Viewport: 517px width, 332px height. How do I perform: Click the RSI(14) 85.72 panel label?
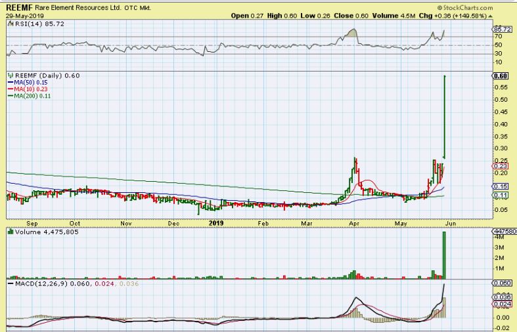[x=39, y=24]
